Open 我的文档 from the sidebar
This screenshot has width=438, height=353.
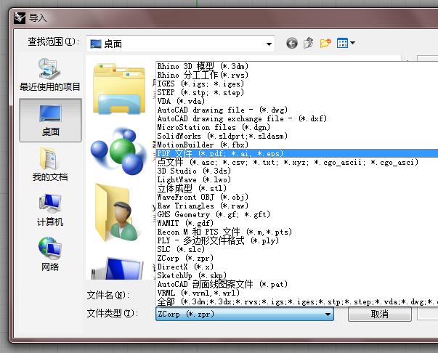coord(50,164)
